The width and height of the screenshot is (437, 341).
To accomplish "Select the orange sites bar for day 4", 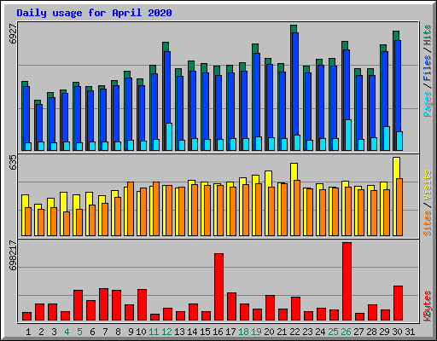I will (x=67, y=223).
